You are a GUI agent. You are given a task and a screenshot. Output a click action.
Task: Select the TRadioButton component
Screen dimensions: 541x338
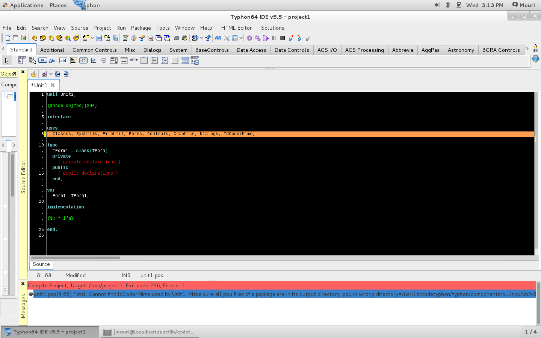[x=104, y=60]
